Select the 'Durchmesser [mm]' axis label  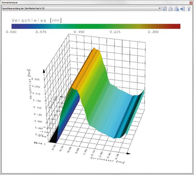[x=107, y=160]
